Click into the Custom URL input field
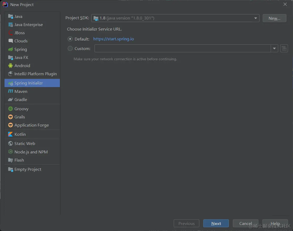Screen dimensions: 293x231 coord(183,48)
